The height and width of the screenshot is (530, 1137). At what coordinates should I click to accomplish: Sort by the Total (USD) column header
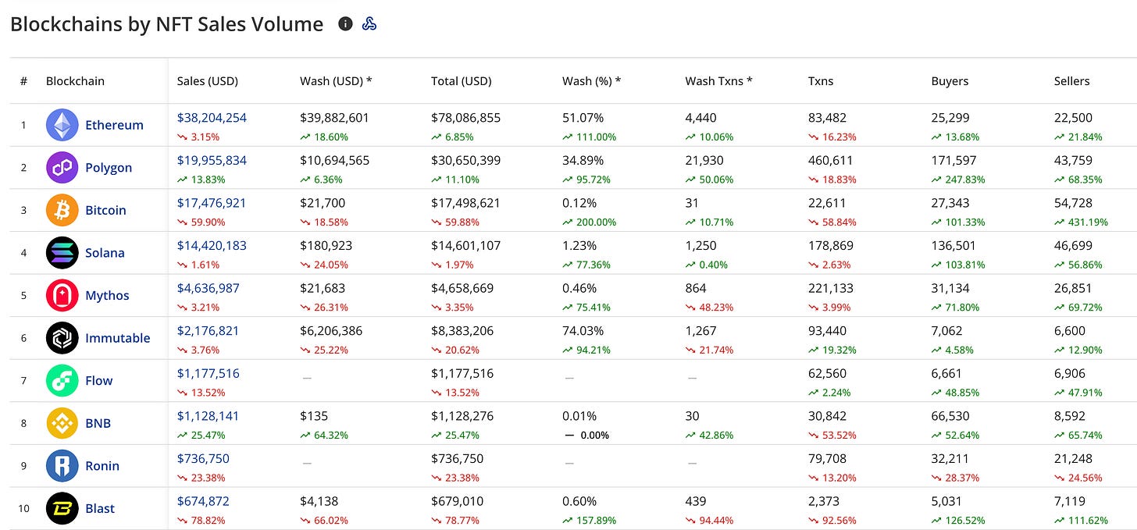(x=462, y=81)
